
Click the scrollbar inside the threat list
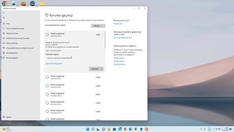pyautogui.click(x=105, y=41)
